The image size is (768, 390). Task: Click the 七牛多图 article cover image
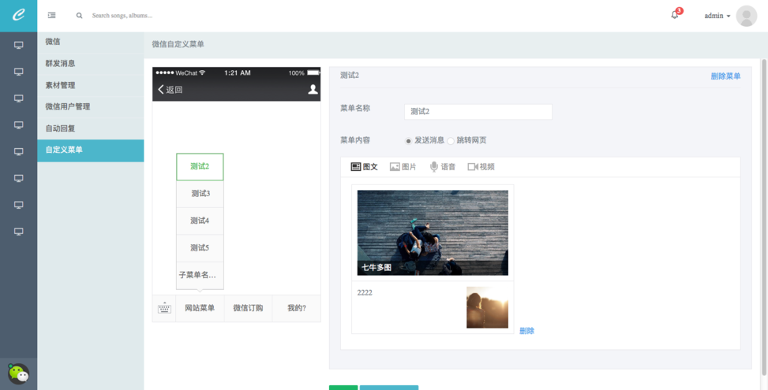click(433, 232)
